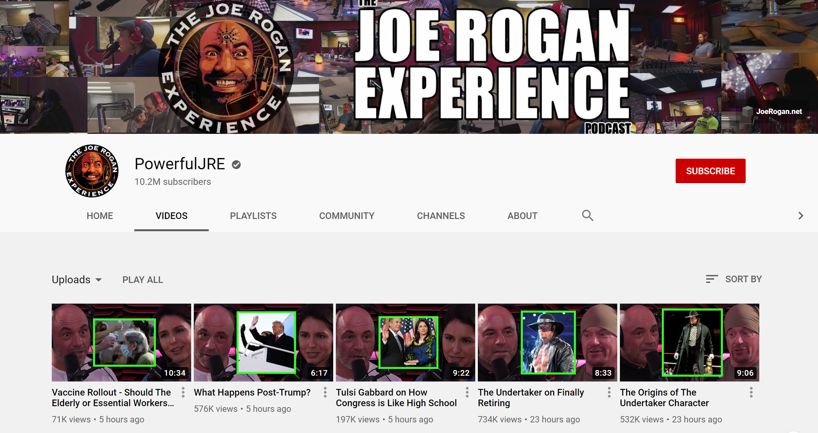The image size is (818, 433).
Task: Play the 9:06 Undertaker origins thumbnail
Action: tap(690, 343)
